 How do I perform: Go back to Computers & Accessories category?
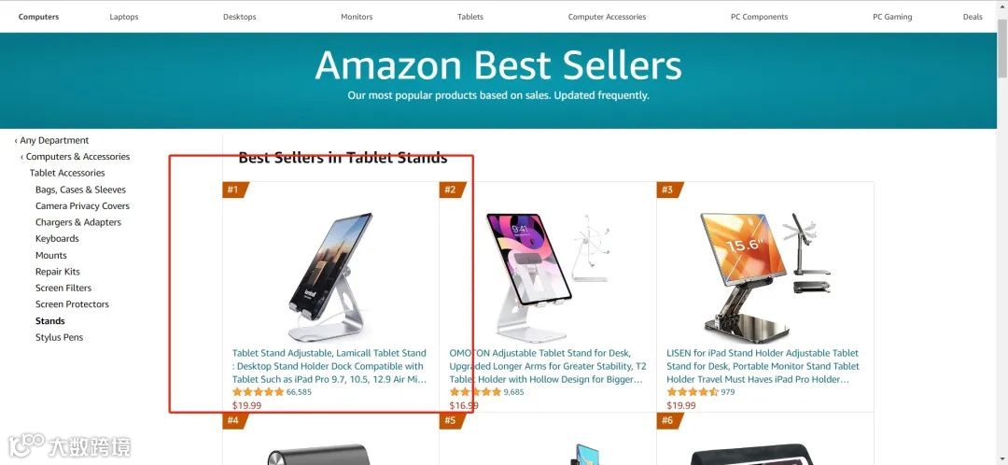coord(76,156)
